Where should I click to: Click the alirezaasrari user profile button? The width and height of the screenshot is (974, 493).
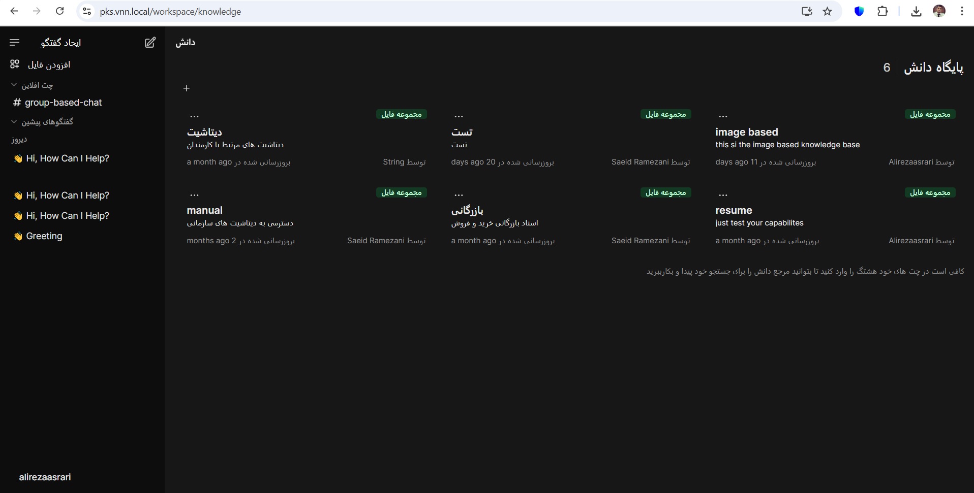click(x=45, y=477)
